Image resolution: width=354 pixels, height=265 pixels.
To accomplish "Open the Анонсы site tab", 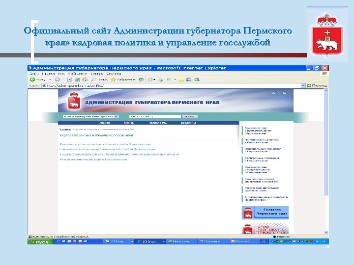I will [129, 123].
